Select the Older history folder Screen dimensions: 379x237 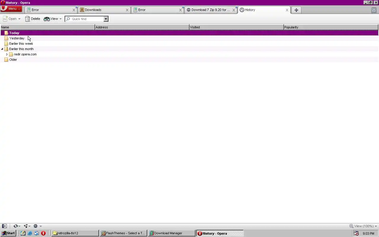pyautogui.click(x=189, y=60)
